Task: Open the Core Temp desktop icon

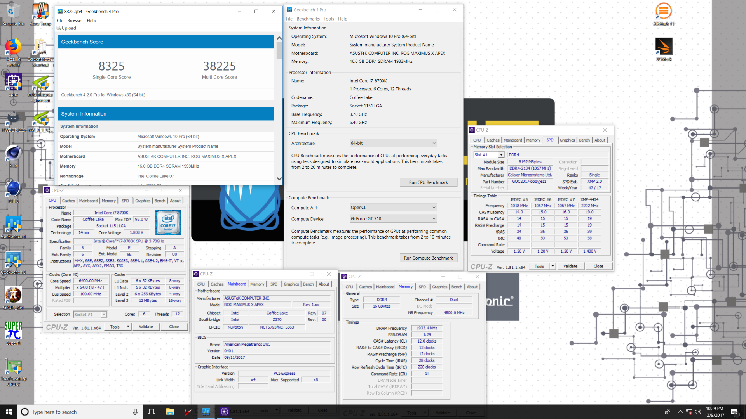Action: [x=40, y=14]
